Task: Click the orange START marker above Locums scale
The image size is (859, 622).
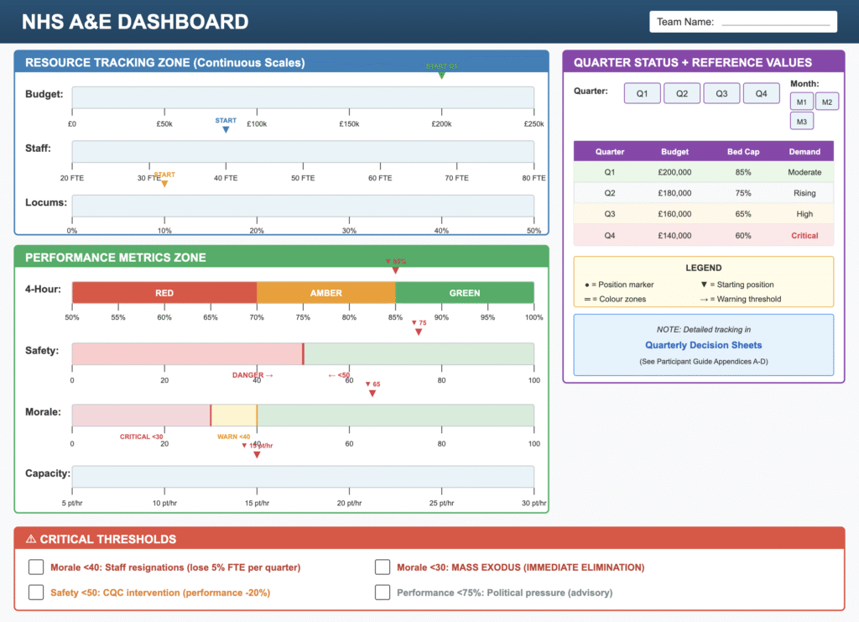Action: [164, 183]
